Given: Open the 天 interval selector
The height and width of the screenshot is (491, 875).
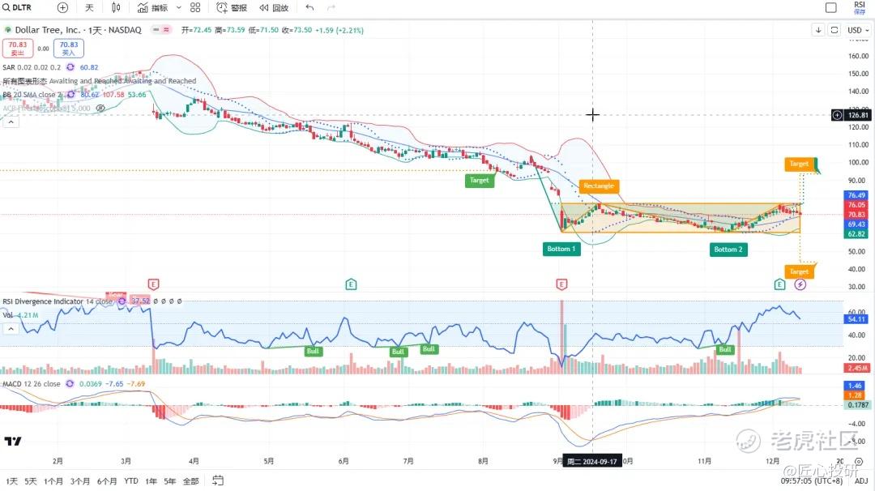Looking at the screenshot, I should [89, 7].
